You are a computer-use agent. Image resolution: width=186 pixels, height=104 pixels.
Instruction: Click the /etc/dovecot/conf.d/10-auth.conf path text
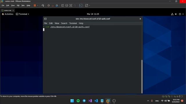[x=70, y=27]
